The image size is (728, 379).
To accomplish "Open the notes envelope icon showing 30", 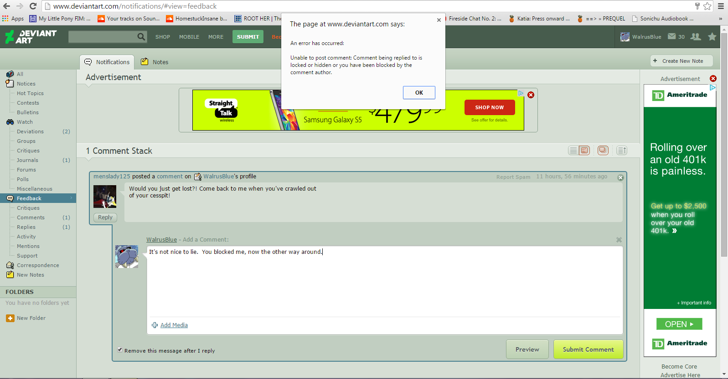I will (x=676, y=36).
